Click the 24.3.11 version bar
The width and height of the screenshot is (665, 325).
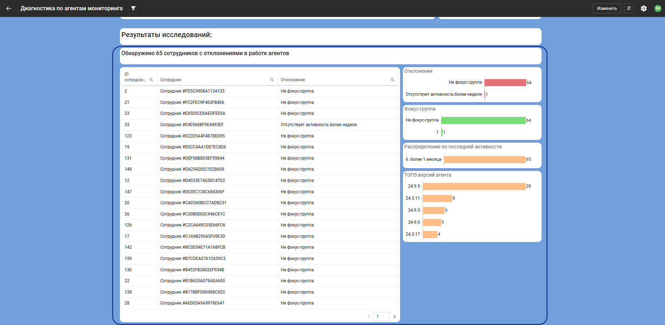438,199
